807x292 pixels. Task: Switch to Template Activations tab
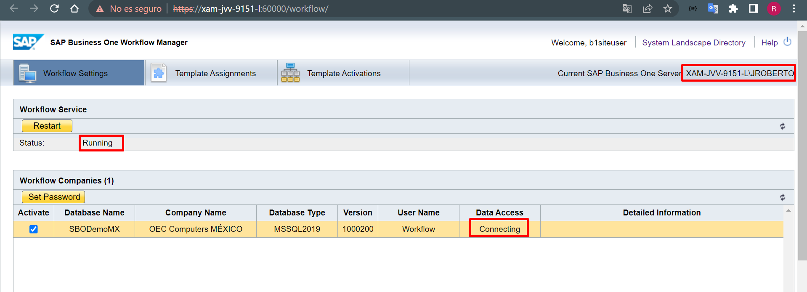(343, 73)
